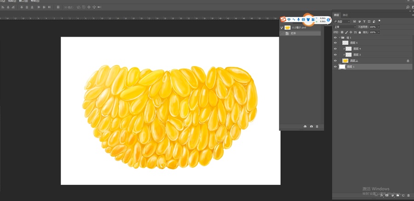The height and width of the screenshot is (201, 414).
Task: Open the fill slider dropdown arrow
Action: [x=379, y=33]
